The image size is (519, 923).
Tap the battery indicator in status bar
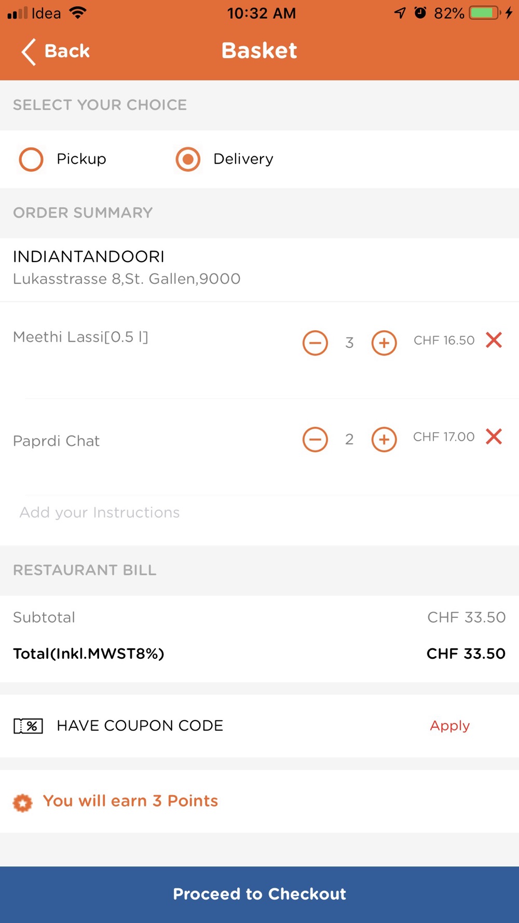[484, 13]
